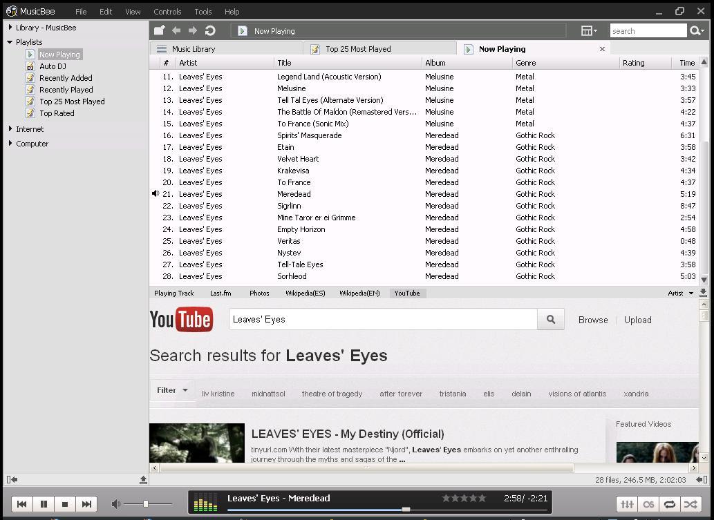The width and height of the screenshot is (714, 520).
Task: Click the new tab toolbar icon
Action: click(159, 30)
